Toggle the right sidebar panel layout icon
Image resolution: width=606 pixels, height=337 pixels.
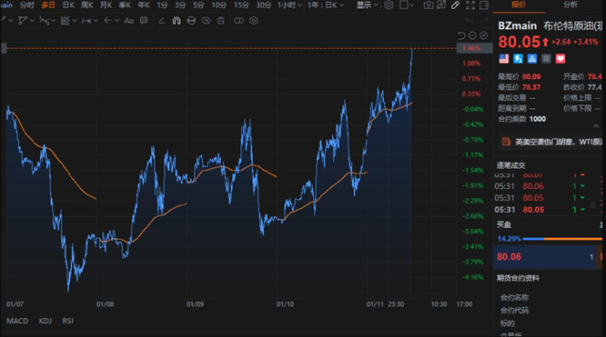coord(483,5)
